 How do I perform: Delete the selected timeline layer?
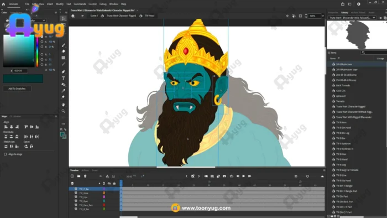coord(85,176)
